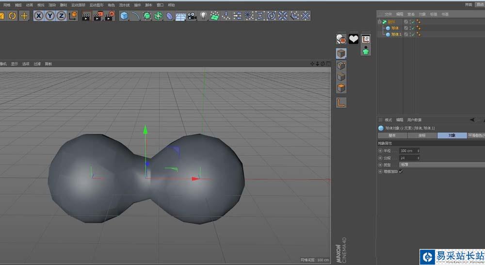This screenshot has width=485, height=265.
Task: Toggle the X axis lock
Action: 39,16
